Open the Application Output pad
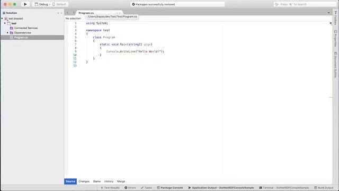Screen dimensions: 339x191 (221, 188)
